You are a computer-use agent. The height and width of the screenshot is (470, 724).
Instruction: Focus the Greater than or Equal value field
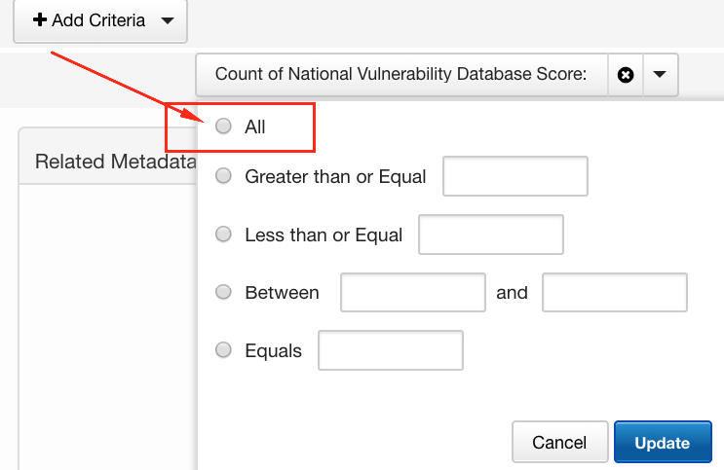pos(514,176)
